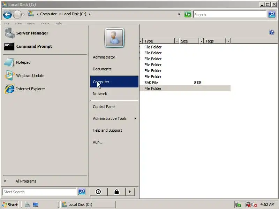
Task: Click the Start menu search magnifier button
Action: (x=82, y=192)
